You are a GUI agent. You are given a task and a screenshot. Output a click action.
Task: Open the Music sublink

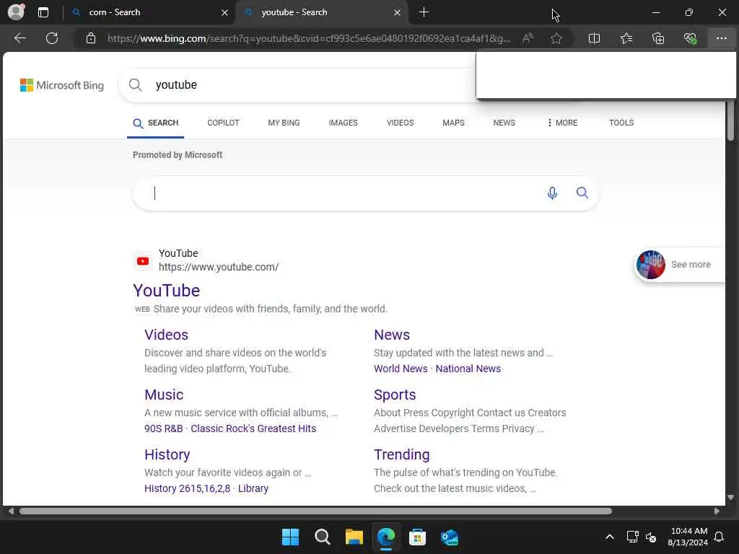pyautogui.click(x=164, y=395)
